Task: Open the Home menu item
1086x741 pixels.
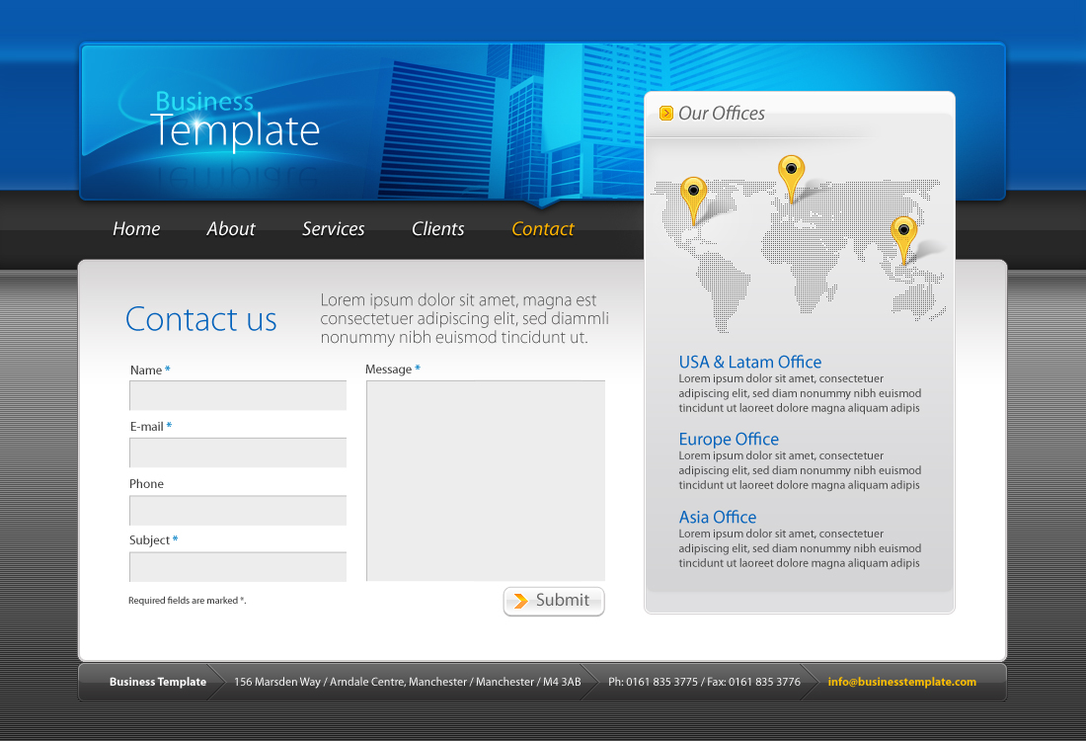Action: tap(136, 229)
